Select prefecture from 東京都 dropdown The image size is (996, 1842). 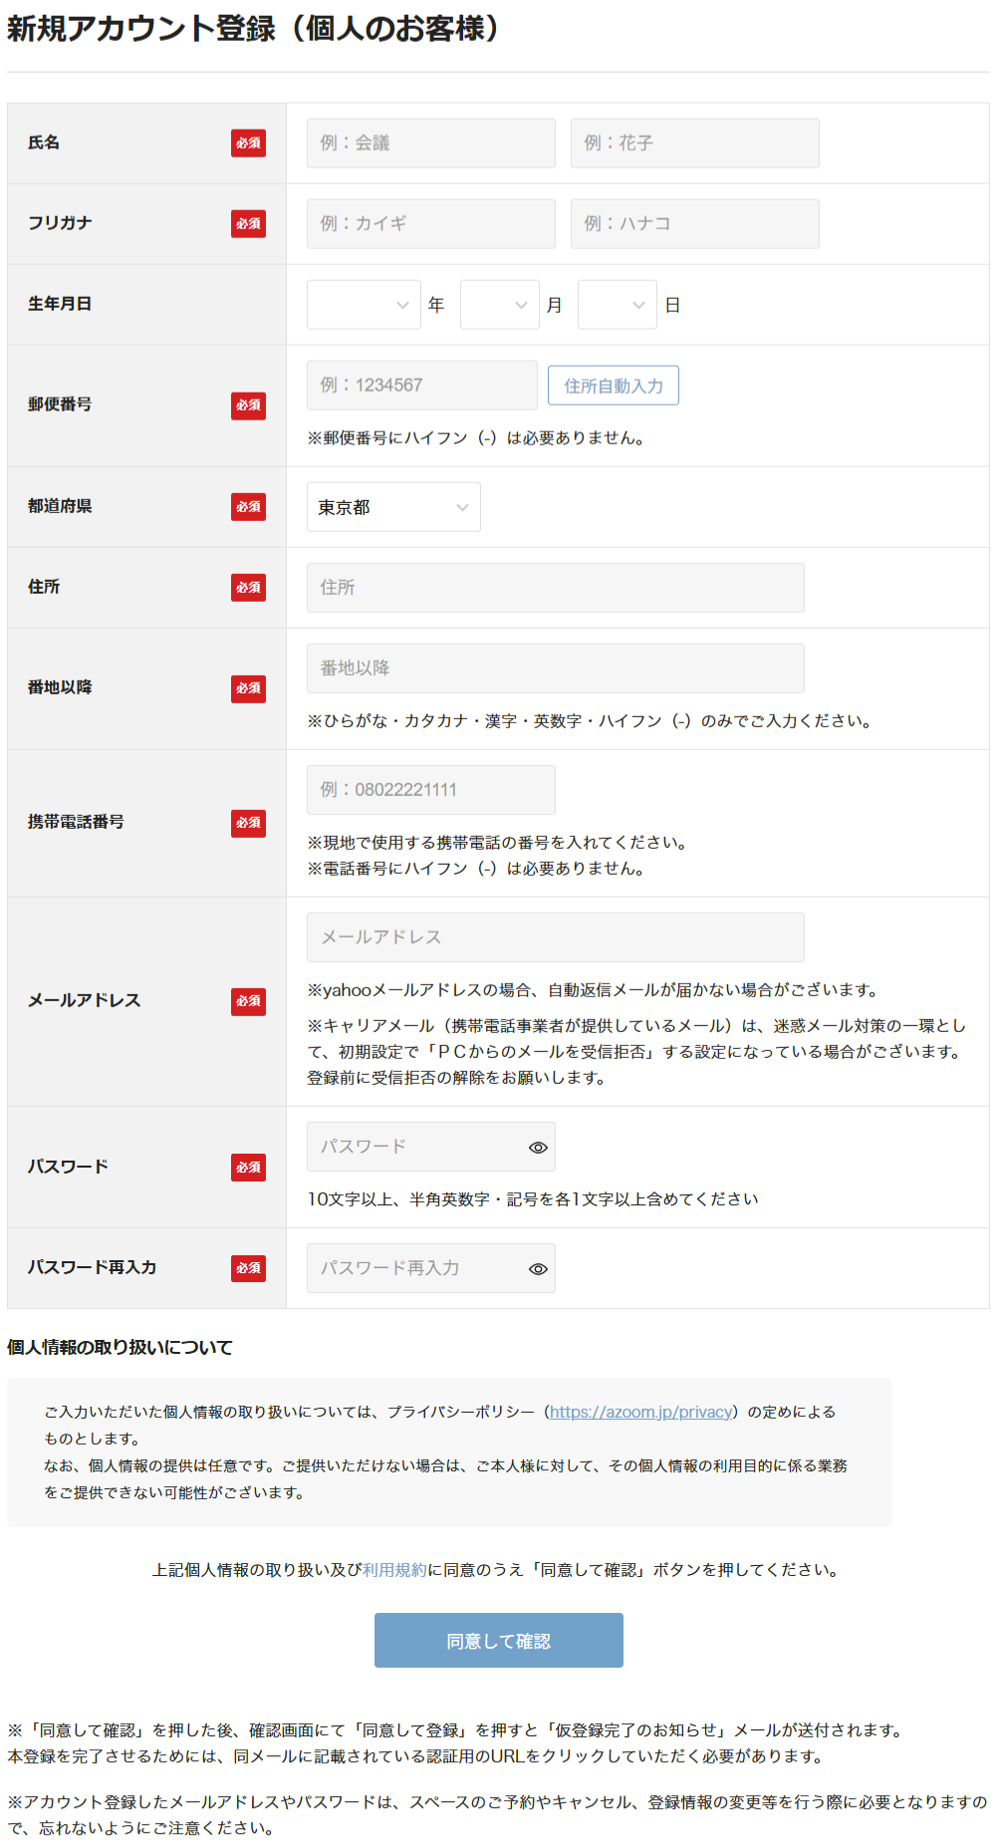[393, 507]
